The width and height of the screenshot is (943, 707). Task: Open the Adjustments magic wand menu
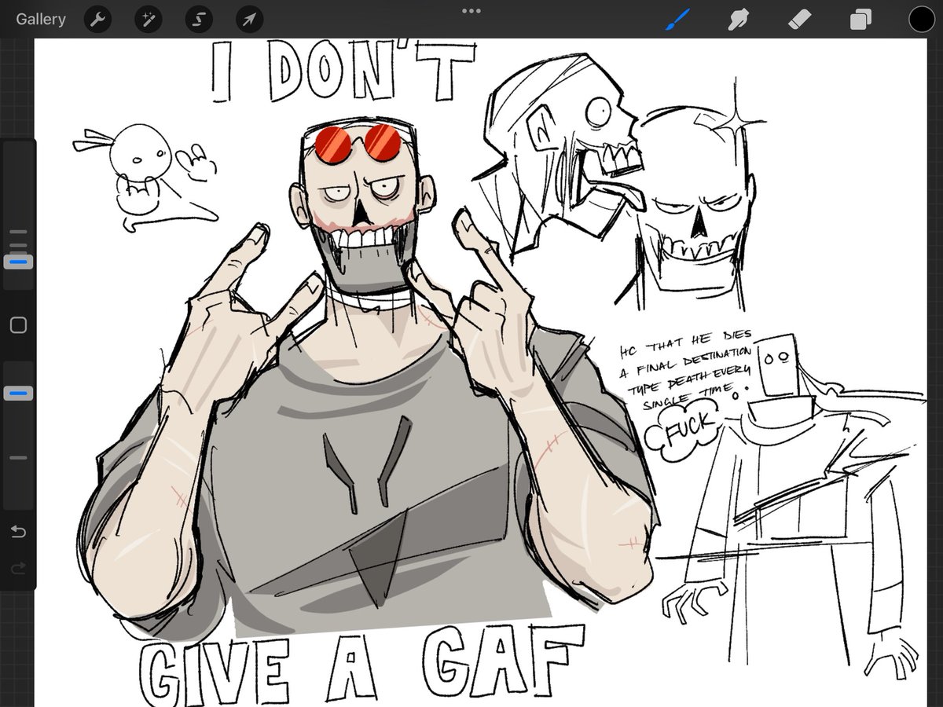coord(147,20)
